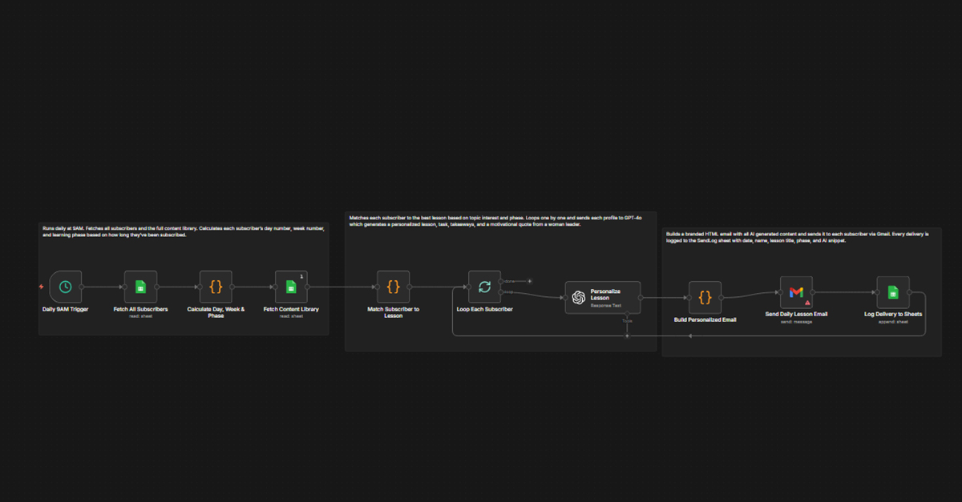Select the sticky note starting 'Runs daily at 9AM'
The image size is (962, 502).
pos(184,279)
